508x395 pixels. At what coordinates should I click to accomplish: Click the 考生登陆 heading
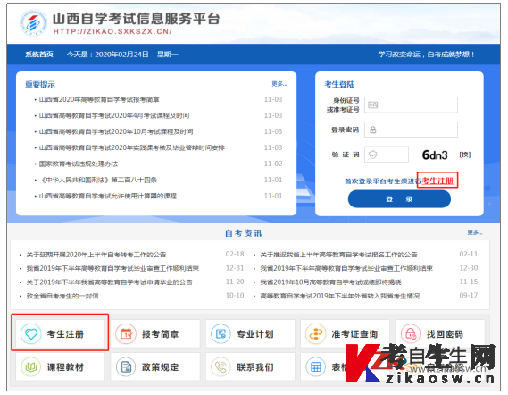339,84
